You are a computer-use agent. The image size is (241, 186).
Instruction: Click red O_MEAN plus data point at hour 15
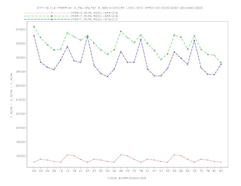67,155
